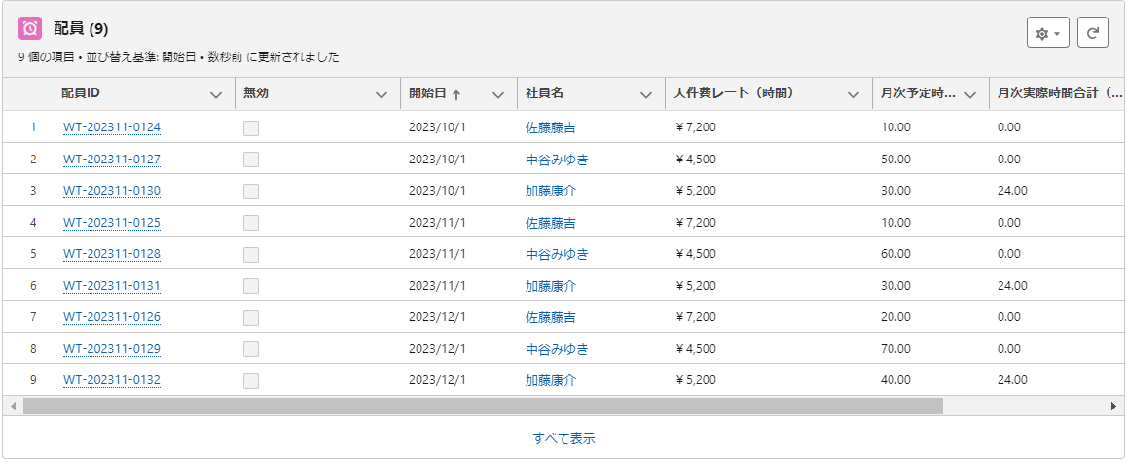Open the 人件費レート column dropdown chevron
1127x462 pixels.
point(854,94)
